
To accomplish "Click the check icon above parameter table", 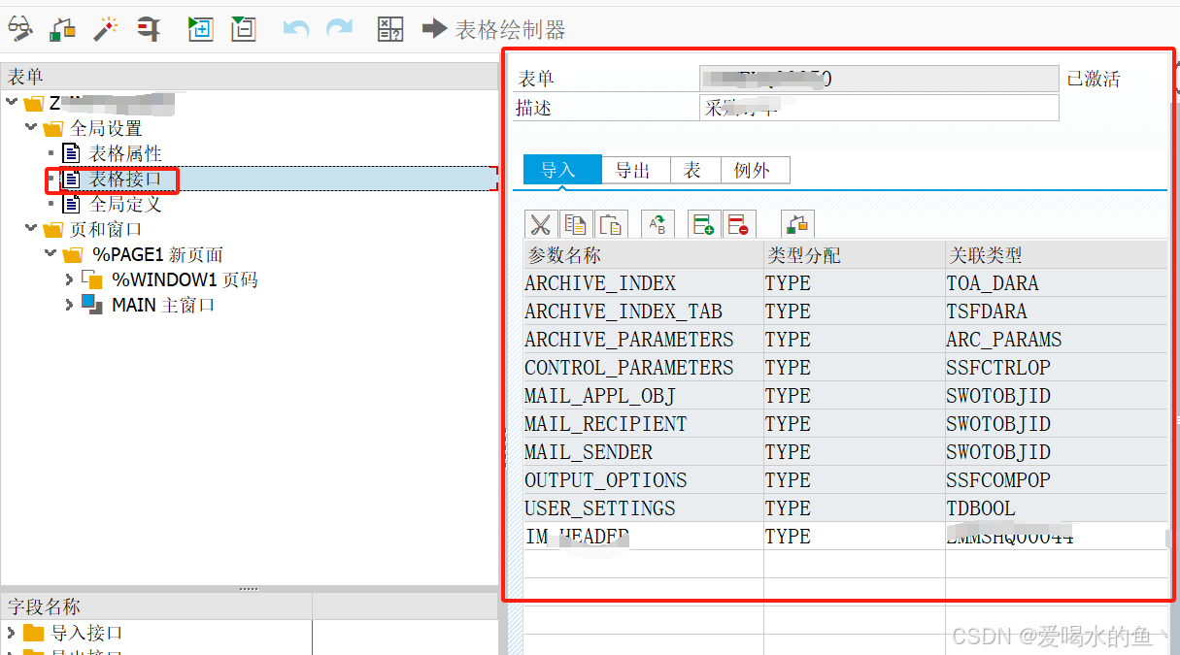I will (797, 225).
